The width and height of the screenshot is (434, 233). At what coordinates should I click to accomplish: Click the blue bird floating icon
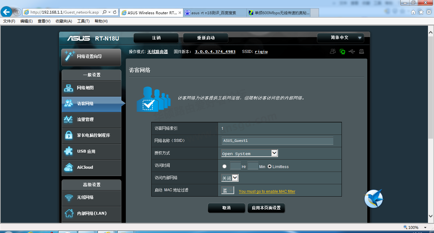click(x=374, y=199)
